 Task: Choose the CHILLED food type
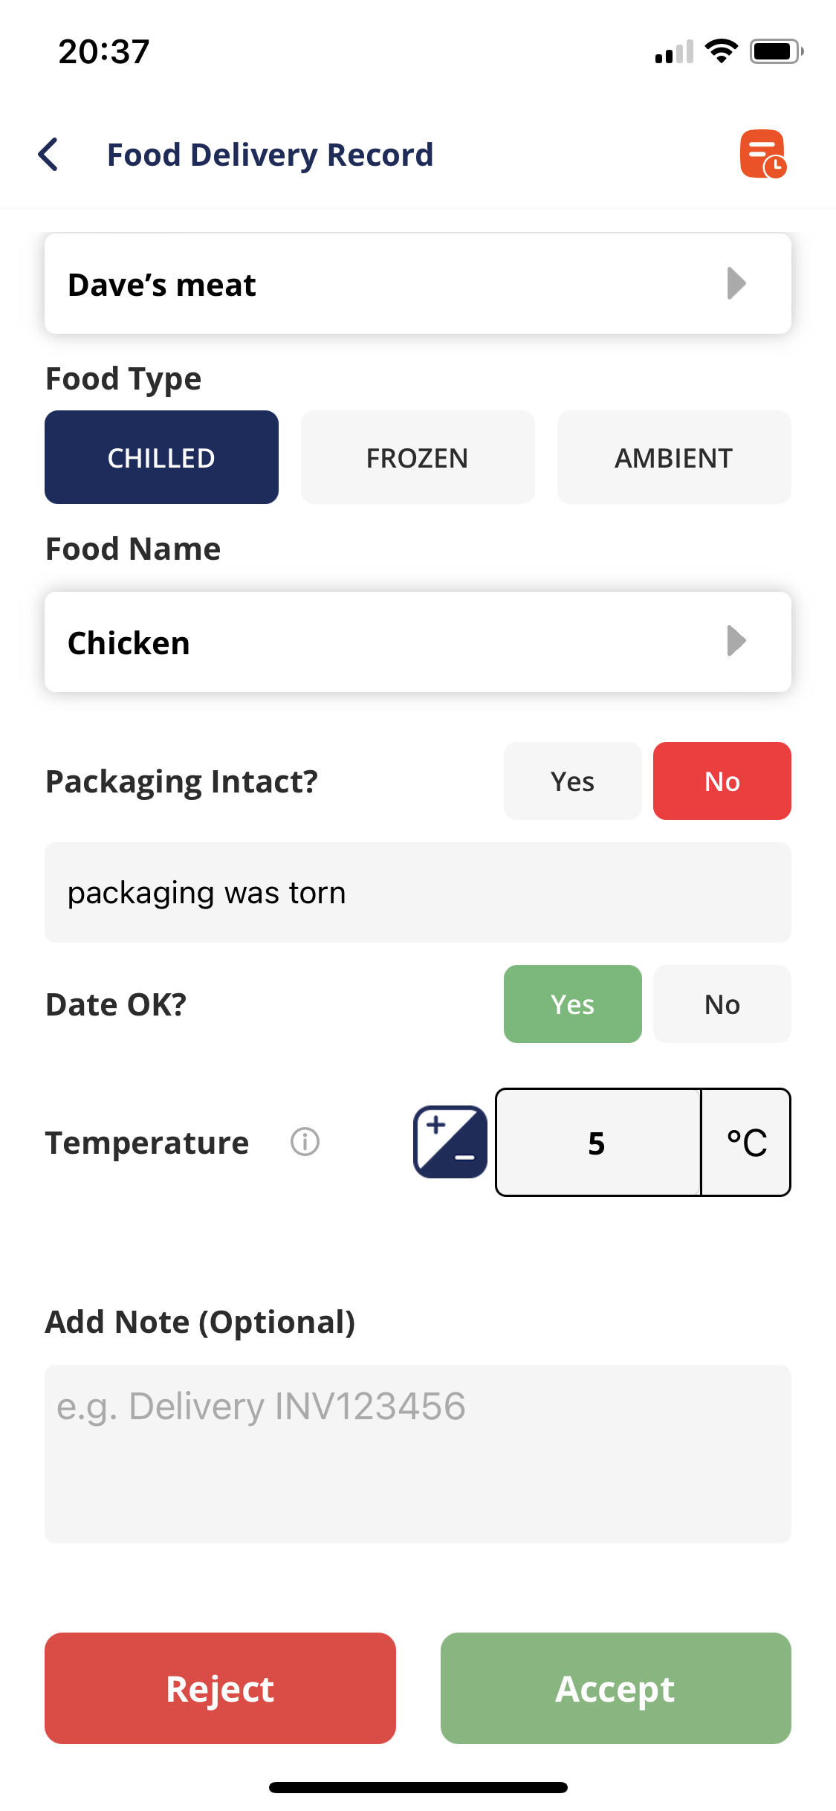[161, 458]
